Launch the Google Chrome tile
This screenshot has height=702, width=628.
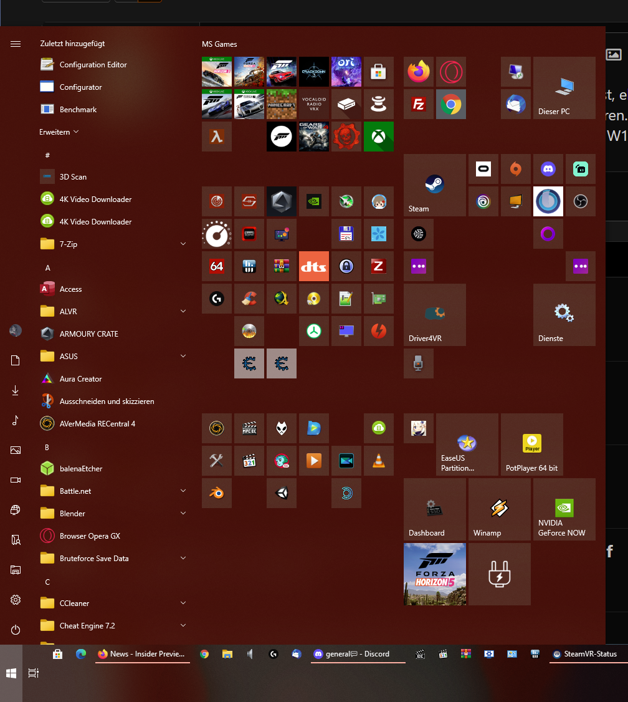[x=451, y=104]
